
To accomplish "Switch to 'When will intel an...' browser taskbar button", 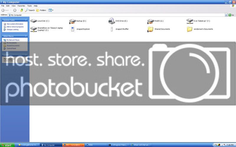I will point(140,145).
